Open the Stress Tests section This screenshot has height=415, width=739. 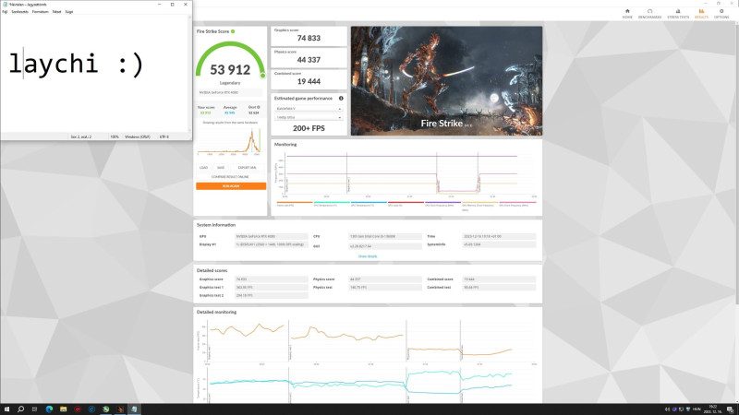[678, 14]
